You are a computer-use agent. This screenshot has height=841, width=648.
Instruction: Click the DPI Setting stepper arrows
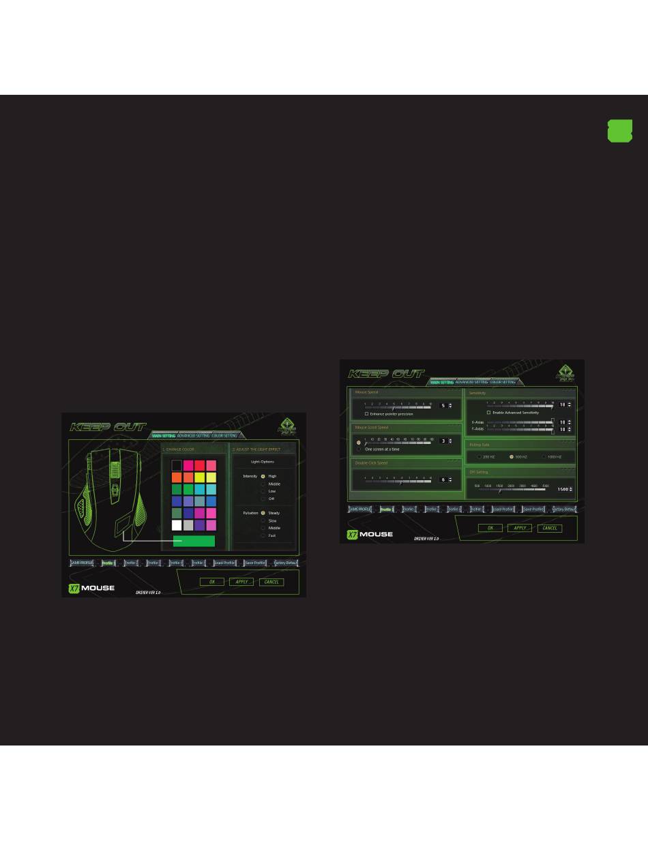tap(571, 489)
